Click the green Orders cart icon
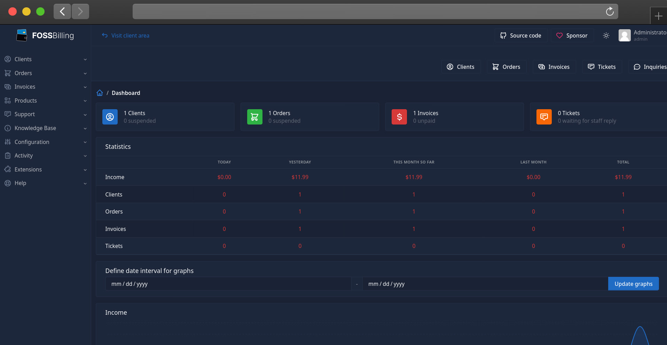Image resolution: width=667 pixels, height=345 pixels. point(255,117)
